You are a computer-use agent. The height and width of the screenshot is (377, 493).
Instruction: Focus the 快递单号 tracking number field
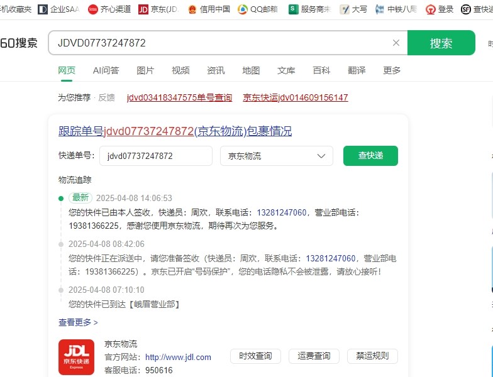pos(156,156)
